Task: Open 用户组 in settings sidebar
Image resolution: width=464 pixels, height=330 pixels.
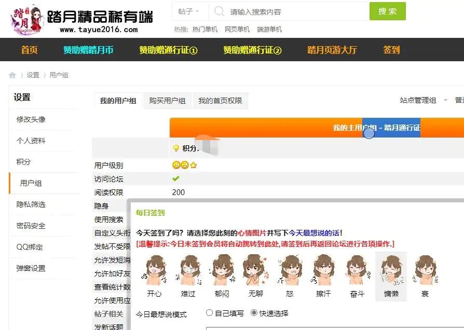Action: [31, 183]
